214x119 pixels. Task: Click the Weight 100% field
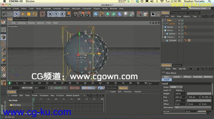[180, 94]
